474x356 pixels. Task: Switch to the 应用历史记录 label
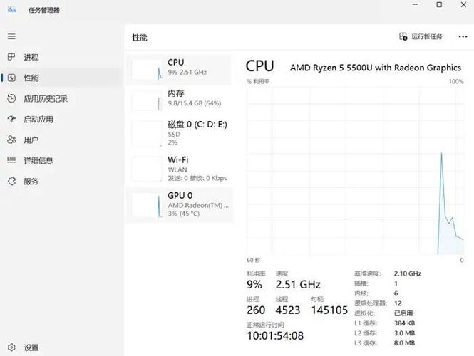coord(46,99)
